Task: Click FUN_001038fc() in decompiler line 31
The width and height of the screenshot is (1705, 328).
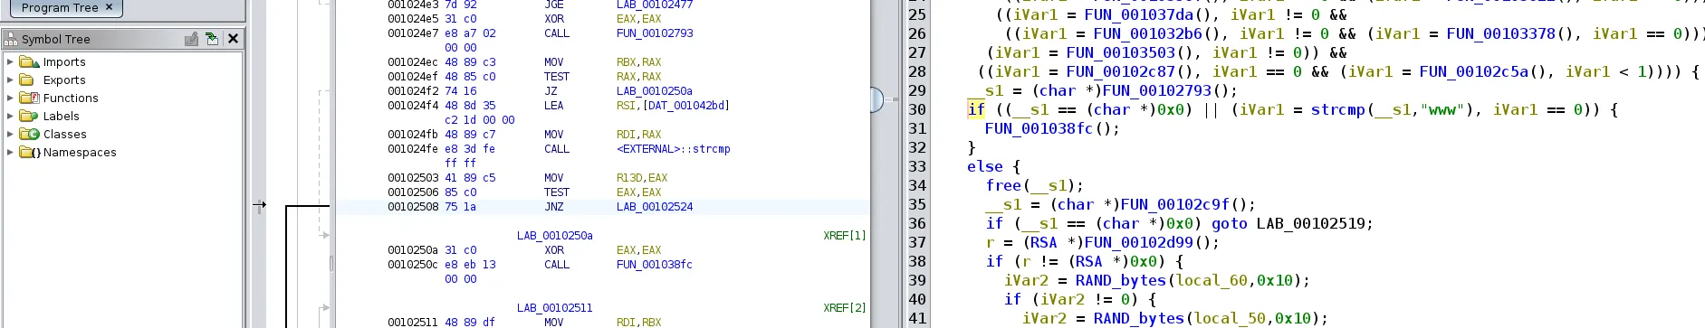Action: pos(1049,128)
